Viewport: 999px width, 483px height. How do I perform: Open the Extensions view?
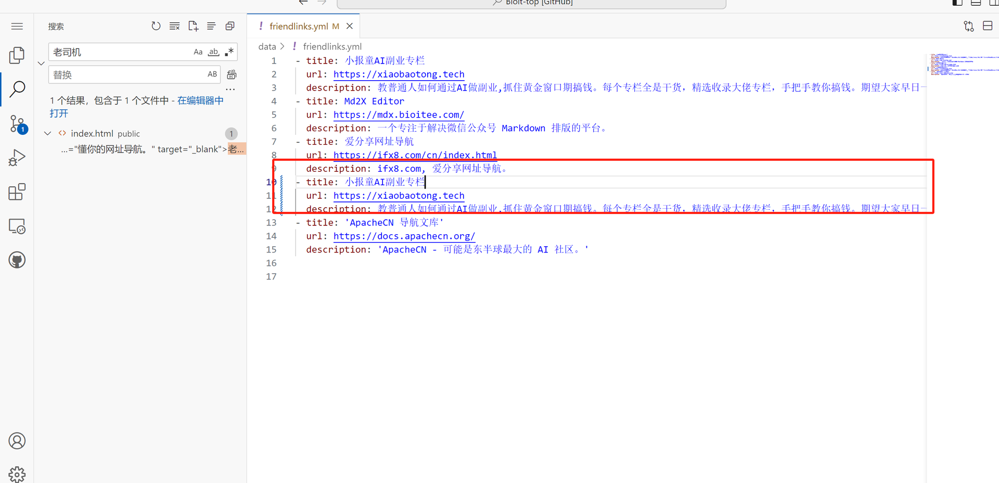(x=17, y=192)
